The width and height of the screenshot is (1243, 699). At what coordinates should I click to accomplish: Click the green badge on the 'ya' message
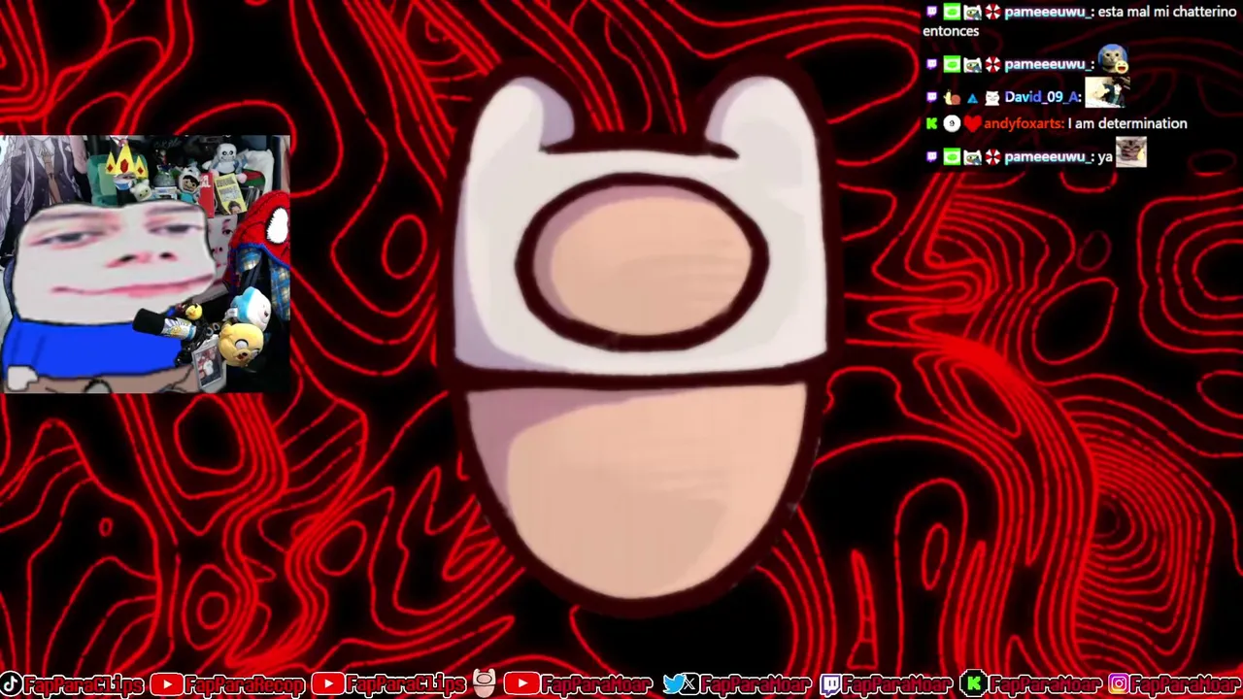click(x=952, y=156)
